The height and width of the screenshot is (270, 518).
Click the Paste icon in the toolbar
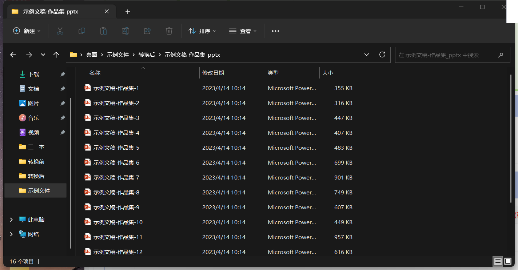click(103, 31)
